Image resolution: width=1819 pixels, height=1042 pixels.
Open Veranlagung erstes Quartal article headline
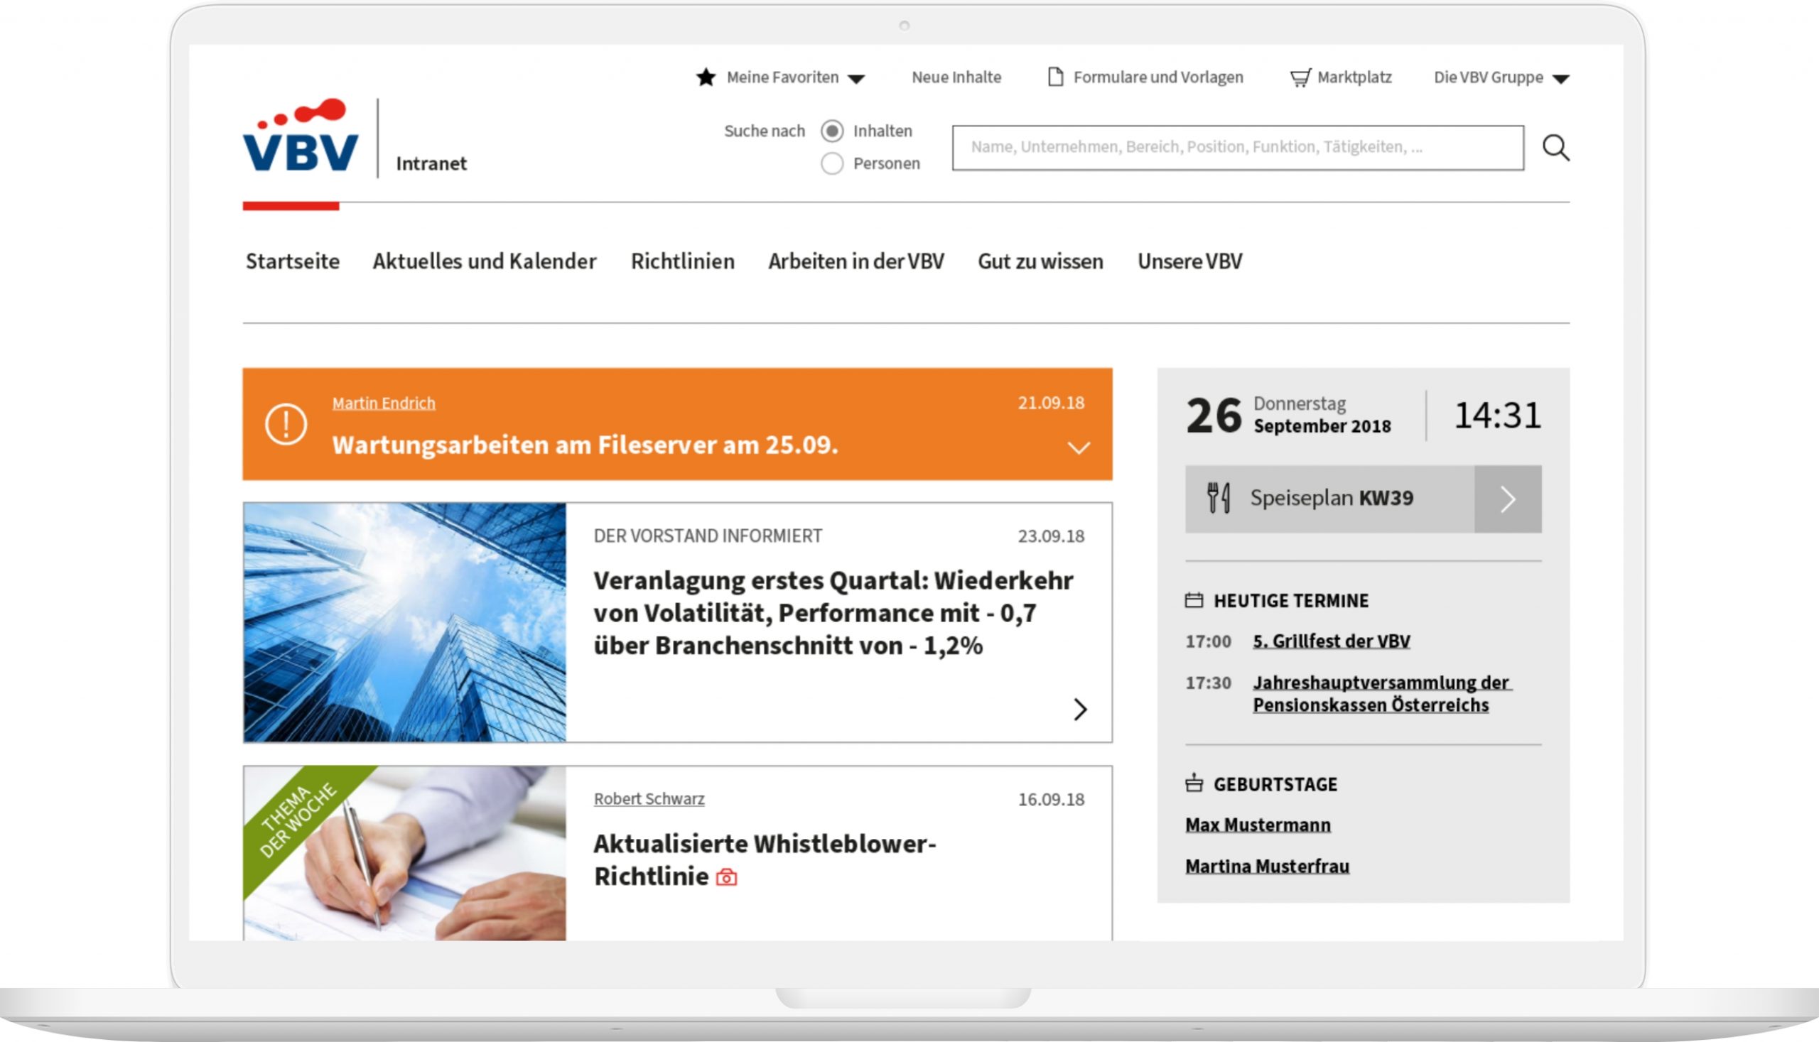(833, 612)
